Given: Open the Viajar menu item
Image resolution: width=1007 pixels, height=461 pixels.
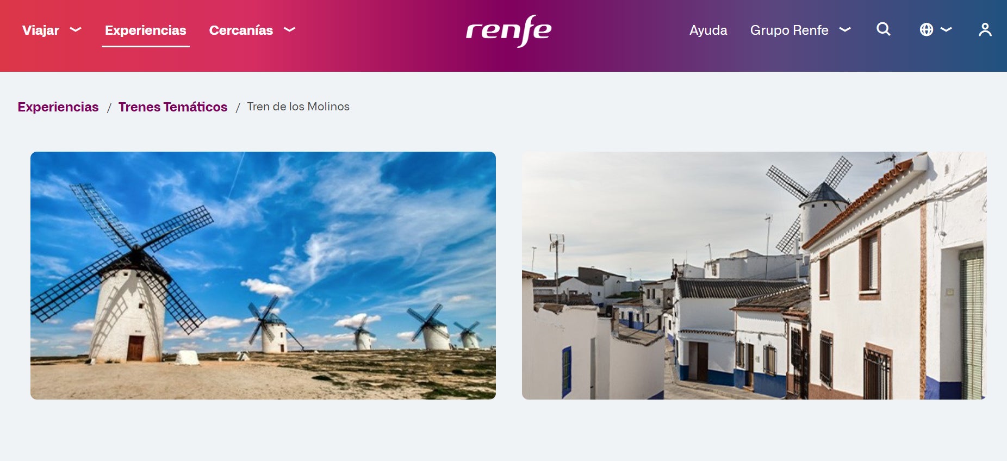Looking at the screenshot, I should [41, 30].
